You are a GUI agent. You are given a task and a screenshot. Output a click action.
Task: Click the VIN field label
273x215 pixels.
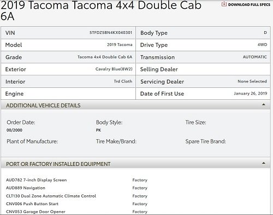pos(10,33)
